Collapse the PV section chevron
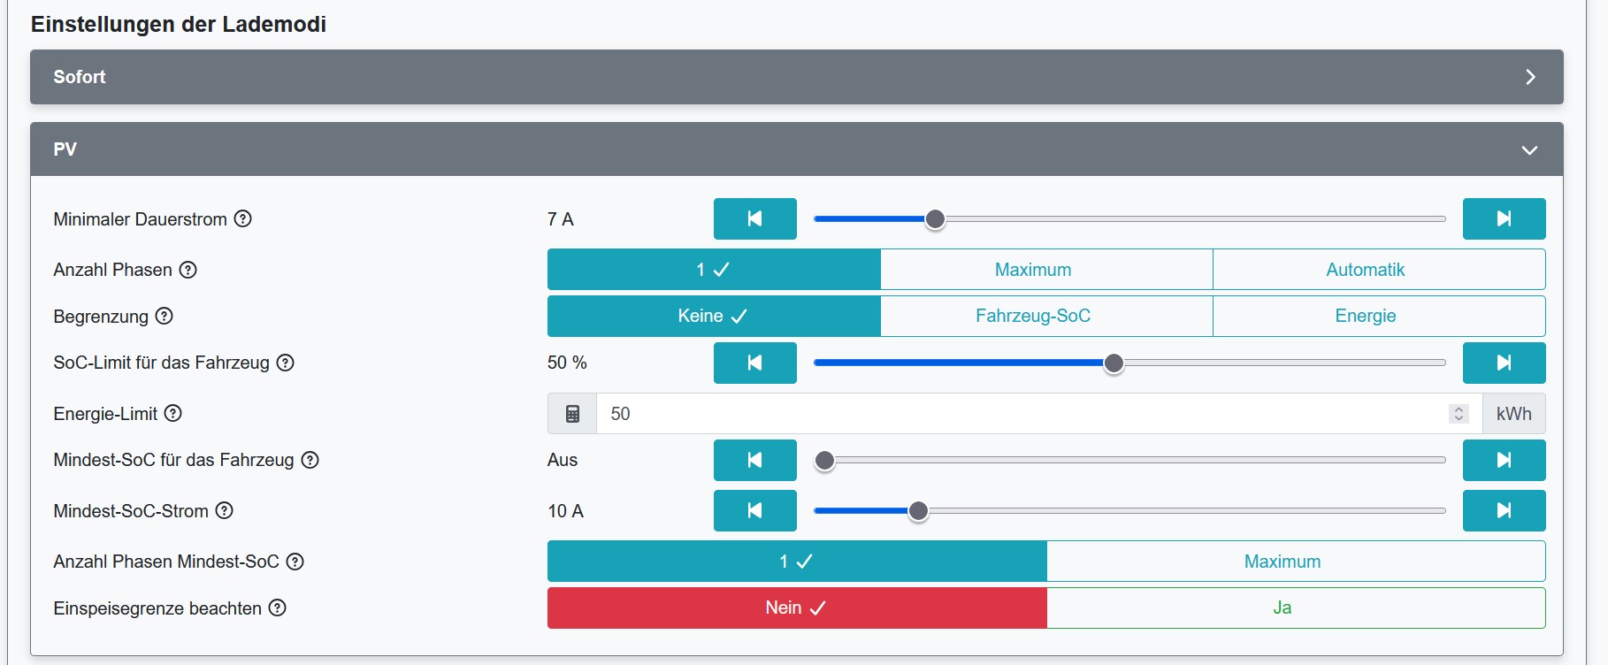This screenshot has height=665, width=1608. pos(1529,149)
